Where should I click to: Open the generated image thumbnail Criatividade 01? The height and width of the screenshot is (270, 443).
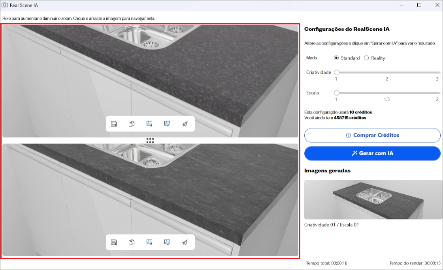pos(373,199)
